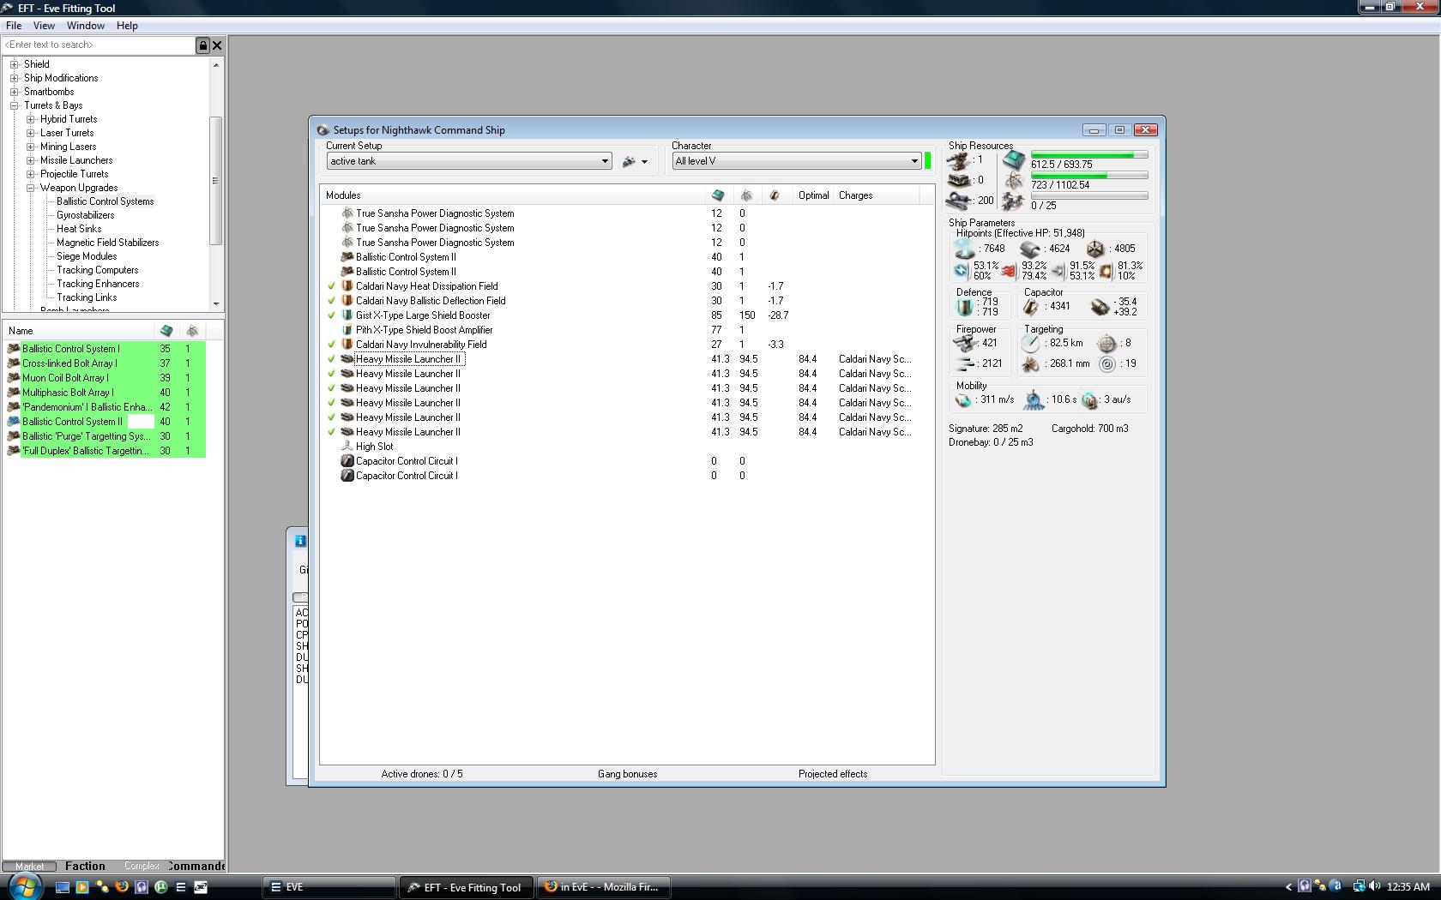
Task: Open the Mozilla Firefox taskbar button
Action: 604,887
